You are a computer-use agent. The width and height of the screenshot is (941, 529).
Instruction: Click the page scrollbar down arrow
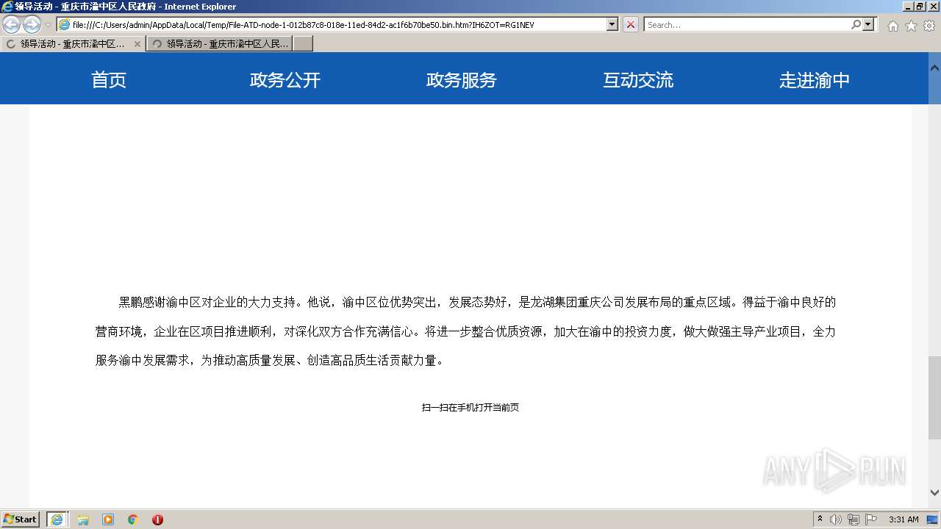(x=934, y=492)
